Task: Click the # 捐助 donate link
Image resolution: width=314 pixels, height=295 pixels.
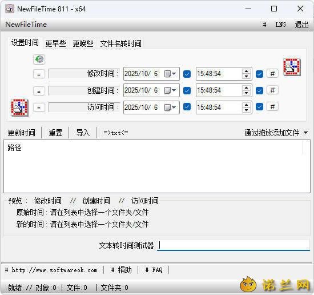Action: point(122,270)
